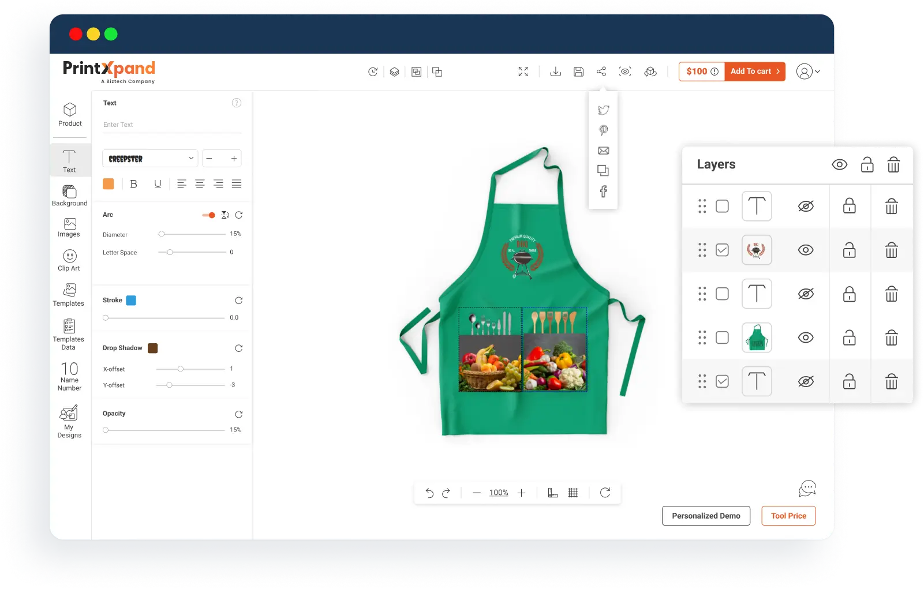Decrease font size with minus stepper

tap(210, 159)
